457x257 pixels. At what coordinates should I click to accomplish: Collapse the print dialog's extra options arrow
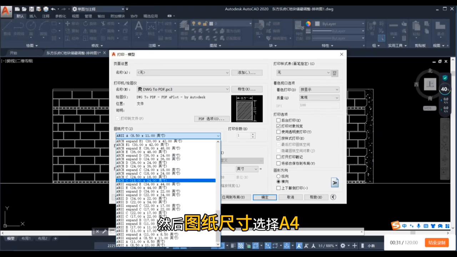coord(333,197)
